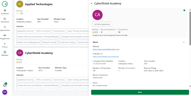Select Applied Technologies CISO as a Service tag

click(x=43, y=31)
